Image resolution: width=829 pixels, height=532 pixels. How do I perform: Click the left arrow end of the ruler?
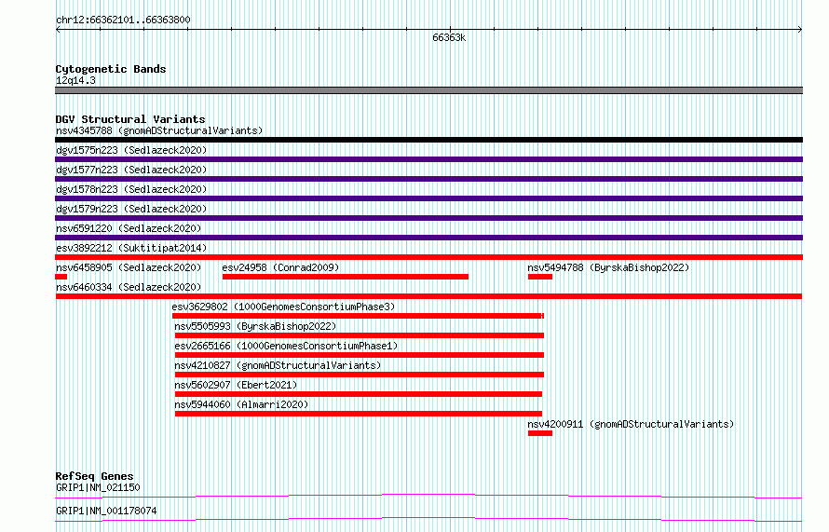58,30
